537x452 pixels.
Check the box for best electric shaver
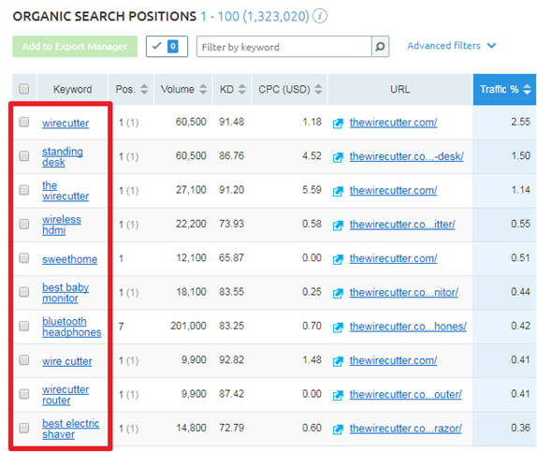point(24,428)
